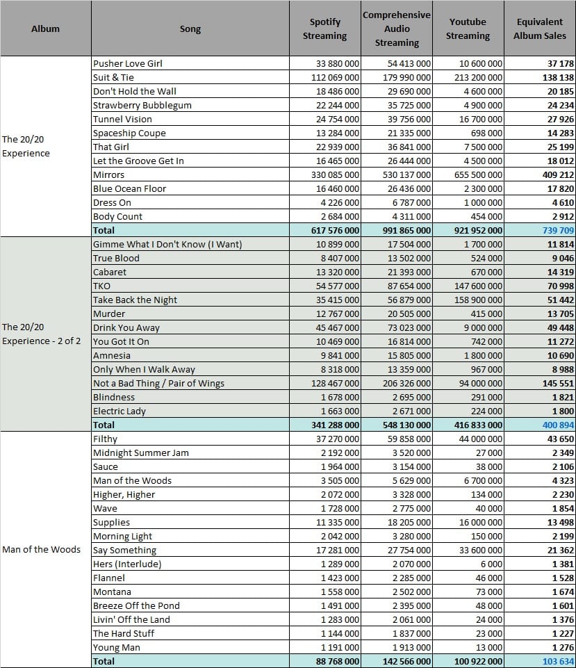Screen dimensions: 576x668
Task: Click Not a Bad Thing / Pair of Wings
Action: tap(190, 384)
